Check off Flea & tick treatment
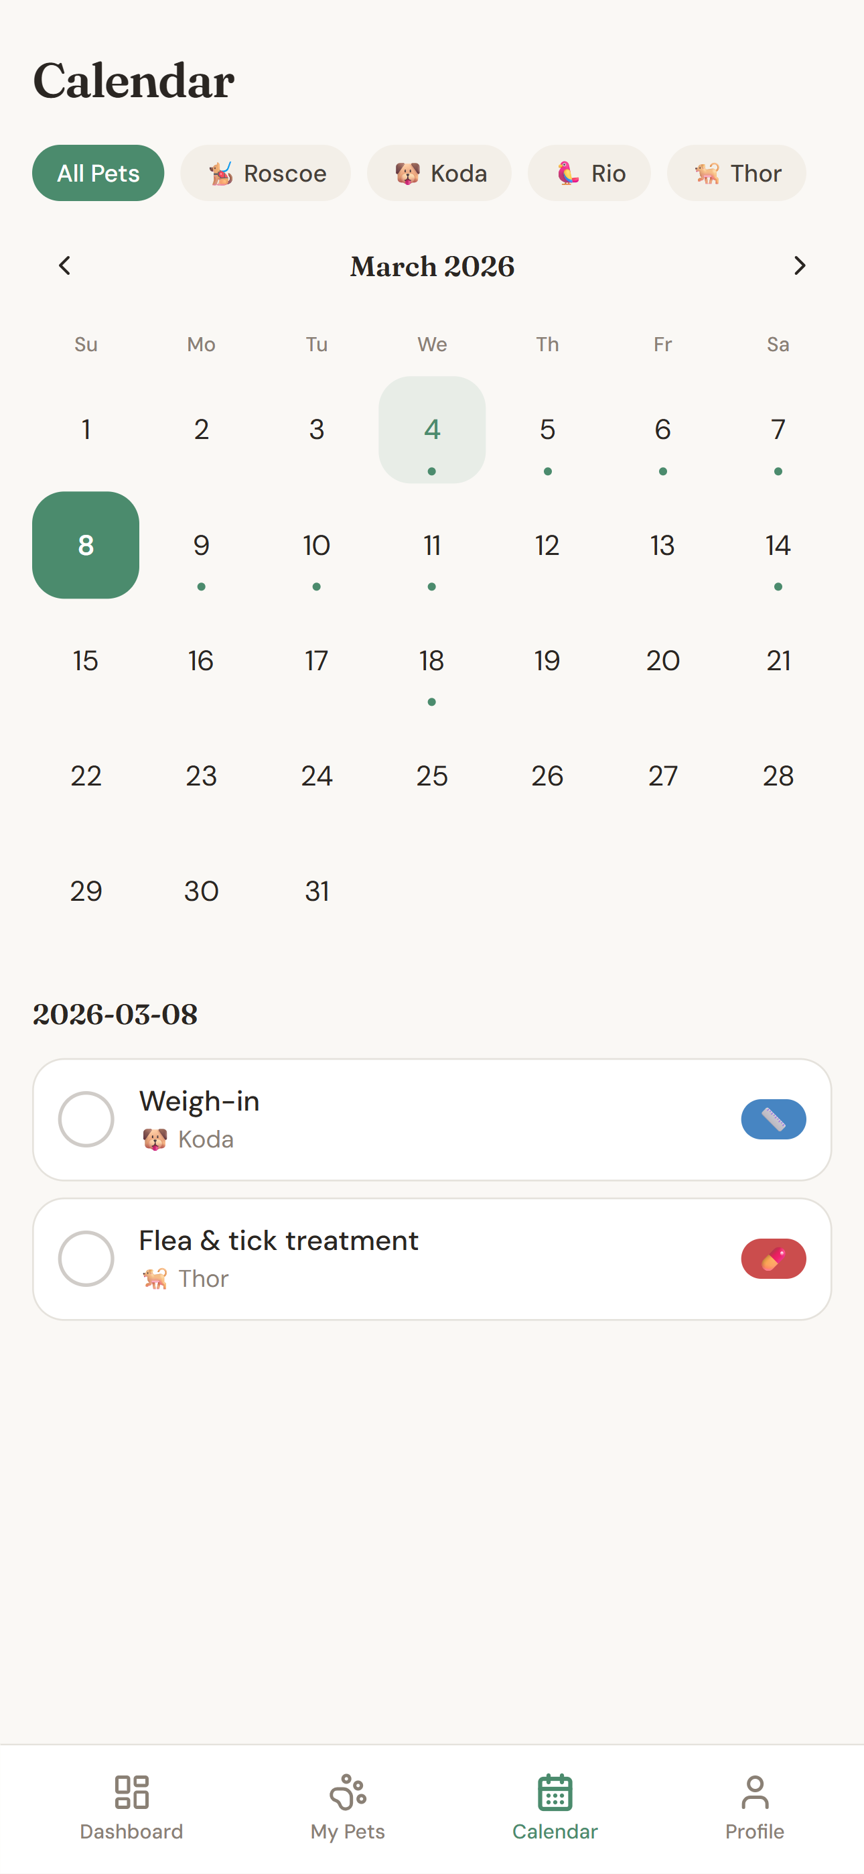864x1874 pixels. pyautogui.click(x=86, y=1259)
